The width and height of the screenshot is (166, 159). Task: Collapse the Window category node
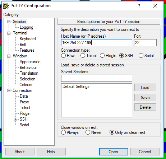9,56
